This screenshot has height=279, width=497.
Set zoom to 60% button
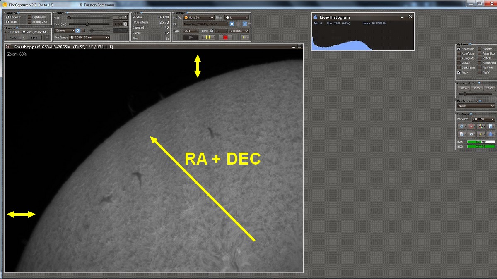(463, 88)
